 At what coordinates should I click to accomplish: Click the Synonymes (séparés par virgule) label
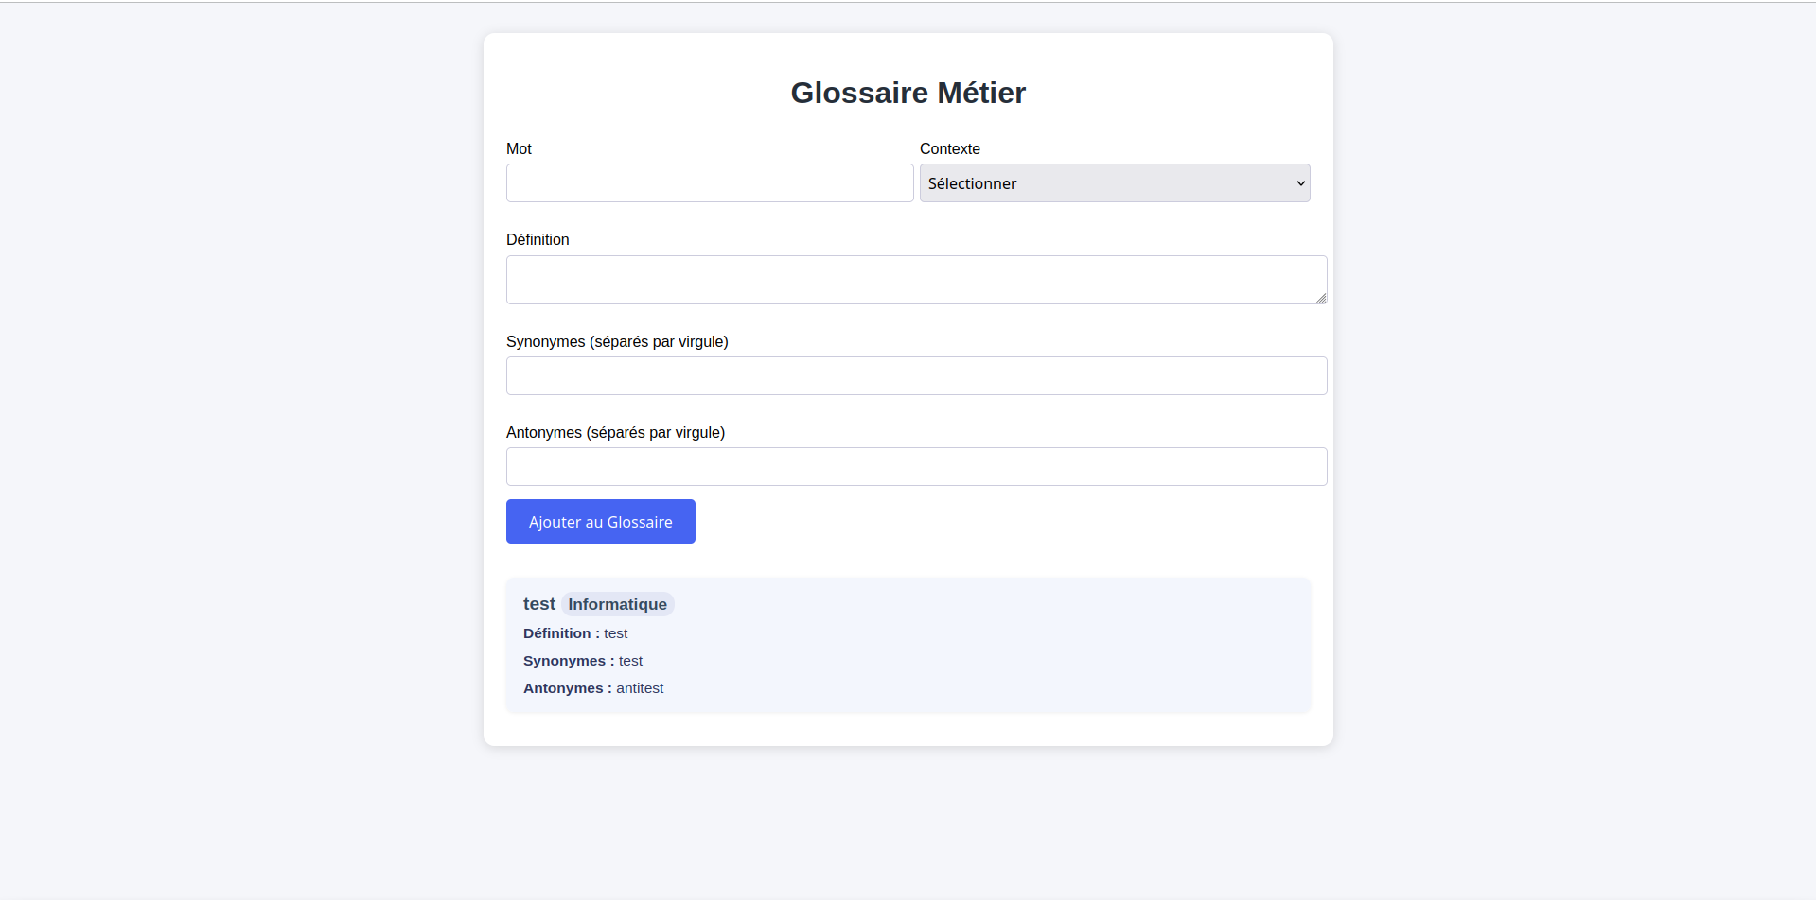tap(617, 342)
